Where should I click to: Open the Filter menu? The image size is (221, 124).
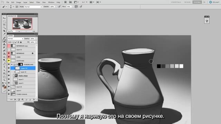coord(38,2)
